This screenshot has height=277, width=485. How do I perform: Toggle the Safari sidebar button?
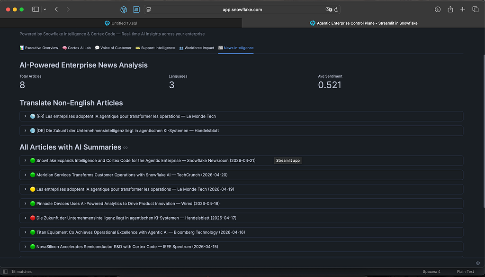[36, 9]
